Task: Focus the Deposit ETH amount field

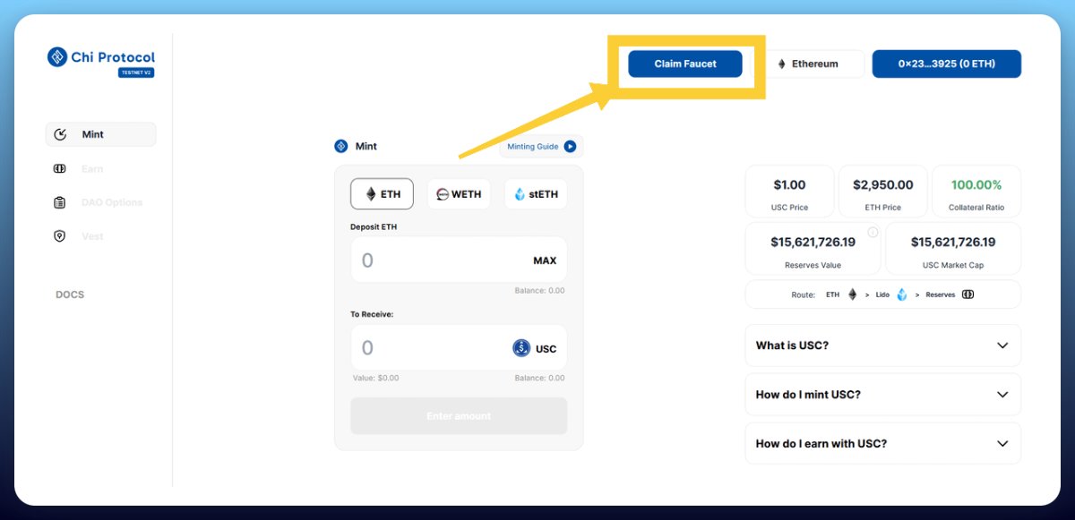Action: click(x=459, y=260)
